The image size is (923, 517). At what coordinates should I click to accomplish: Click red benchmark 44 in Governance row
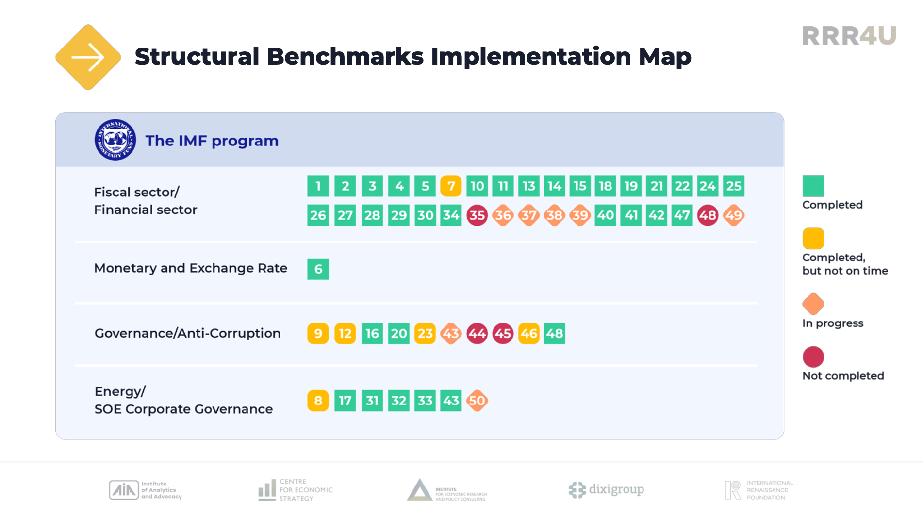coord(477,334)
